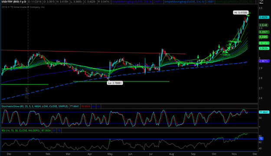Viewport: 271px width, 156px height.
Task: Click the 2.7 price-axis tick
Action: 261,88
